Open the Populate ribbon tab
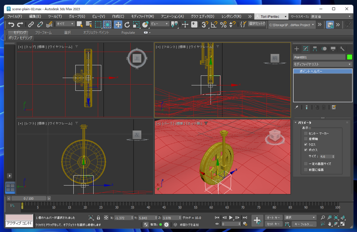Image resolution: width=357 pixels, height=232 pixels. pos(128,33)
